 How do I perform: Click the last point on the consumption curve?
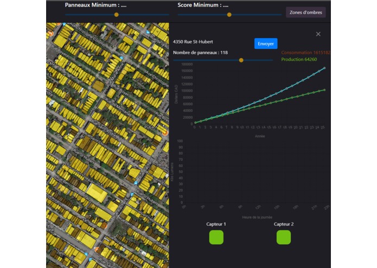(324, 68)
